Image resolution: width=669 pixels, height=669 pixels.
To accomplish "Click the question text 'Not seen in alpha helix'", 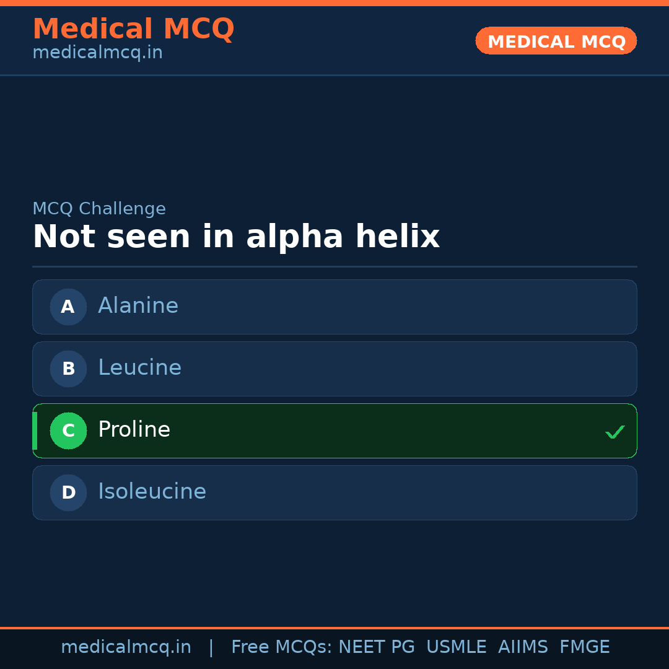I will (236, 237).
